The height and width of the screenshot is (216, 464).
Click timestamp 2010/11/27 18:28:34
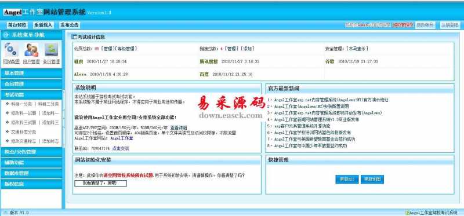(x=107, y=61)
